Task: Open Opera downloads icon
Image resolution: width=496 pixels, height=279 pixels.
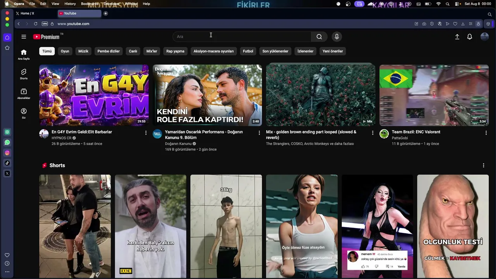Action: coord(463,24)
